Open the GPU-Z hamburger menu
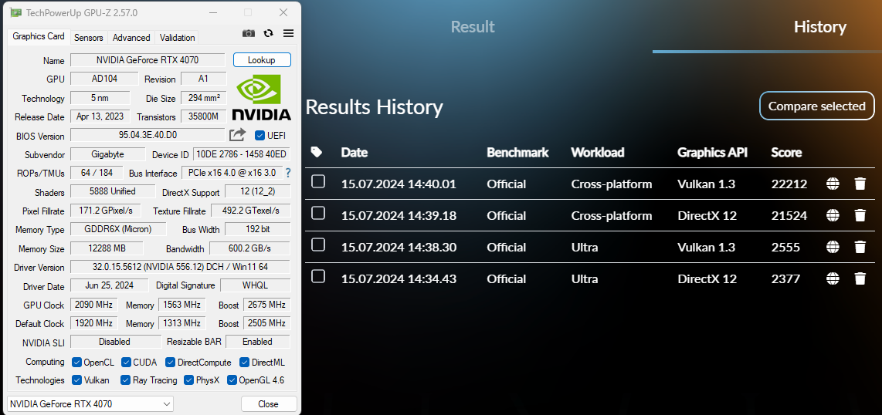This screenshot has height=415, width=882. (x=289, y=34)
